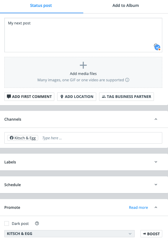Collapse the Promote section chevron
Image resolution: width=168 pixels, height=241 pixels.
point(156,207)
